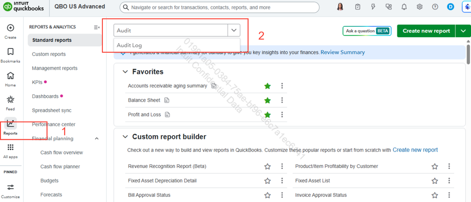471x202 pixels.
Task: Open more options for Balance Sheet
Action: point(282,100)
